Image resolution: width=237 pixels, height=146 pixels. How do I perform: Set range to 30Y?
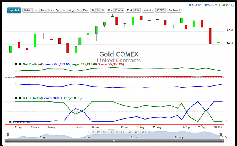click(x=144, y=132)
